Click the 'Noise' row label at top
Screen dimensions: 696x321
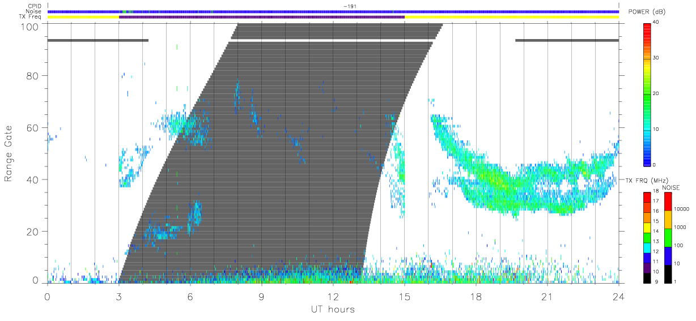click(x=35, y=11)
